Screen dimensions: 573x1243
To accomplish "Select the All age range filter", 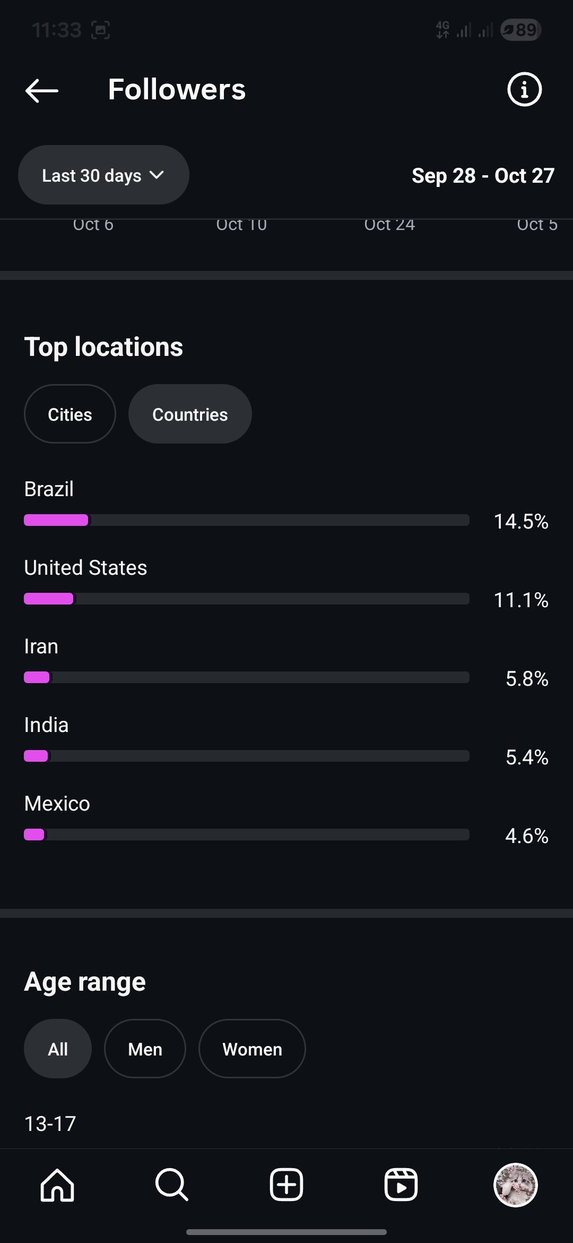I will pyautogui.click(x=58, y=1049).
